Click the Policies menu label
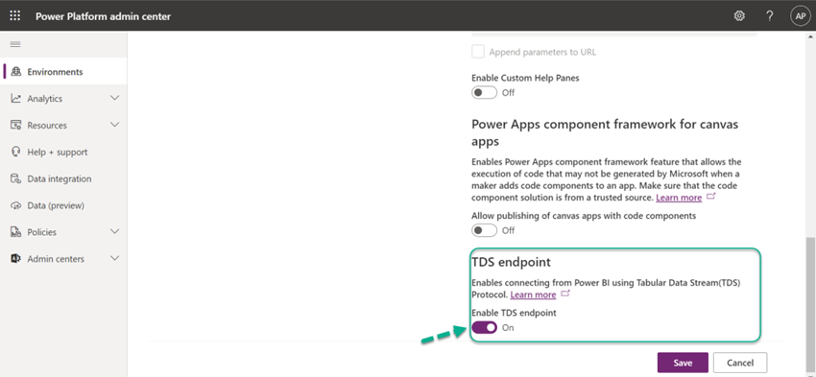This screenshot has width=816, height=377. point(41,232)
